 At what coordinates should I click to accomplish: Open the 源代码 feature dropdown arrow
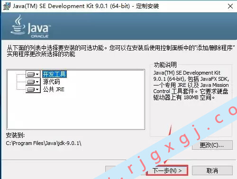point(37,82)
